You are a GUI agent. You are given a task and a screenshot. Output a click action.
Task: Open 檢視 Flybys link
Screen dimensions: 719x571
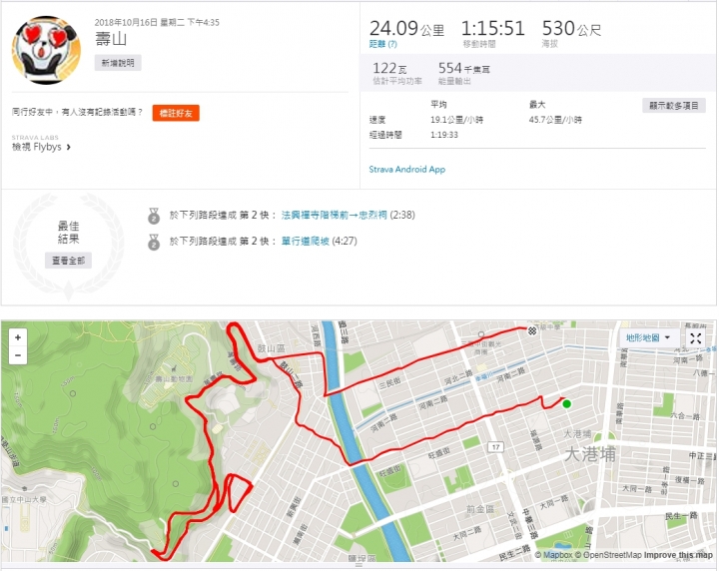coord(37,147)
